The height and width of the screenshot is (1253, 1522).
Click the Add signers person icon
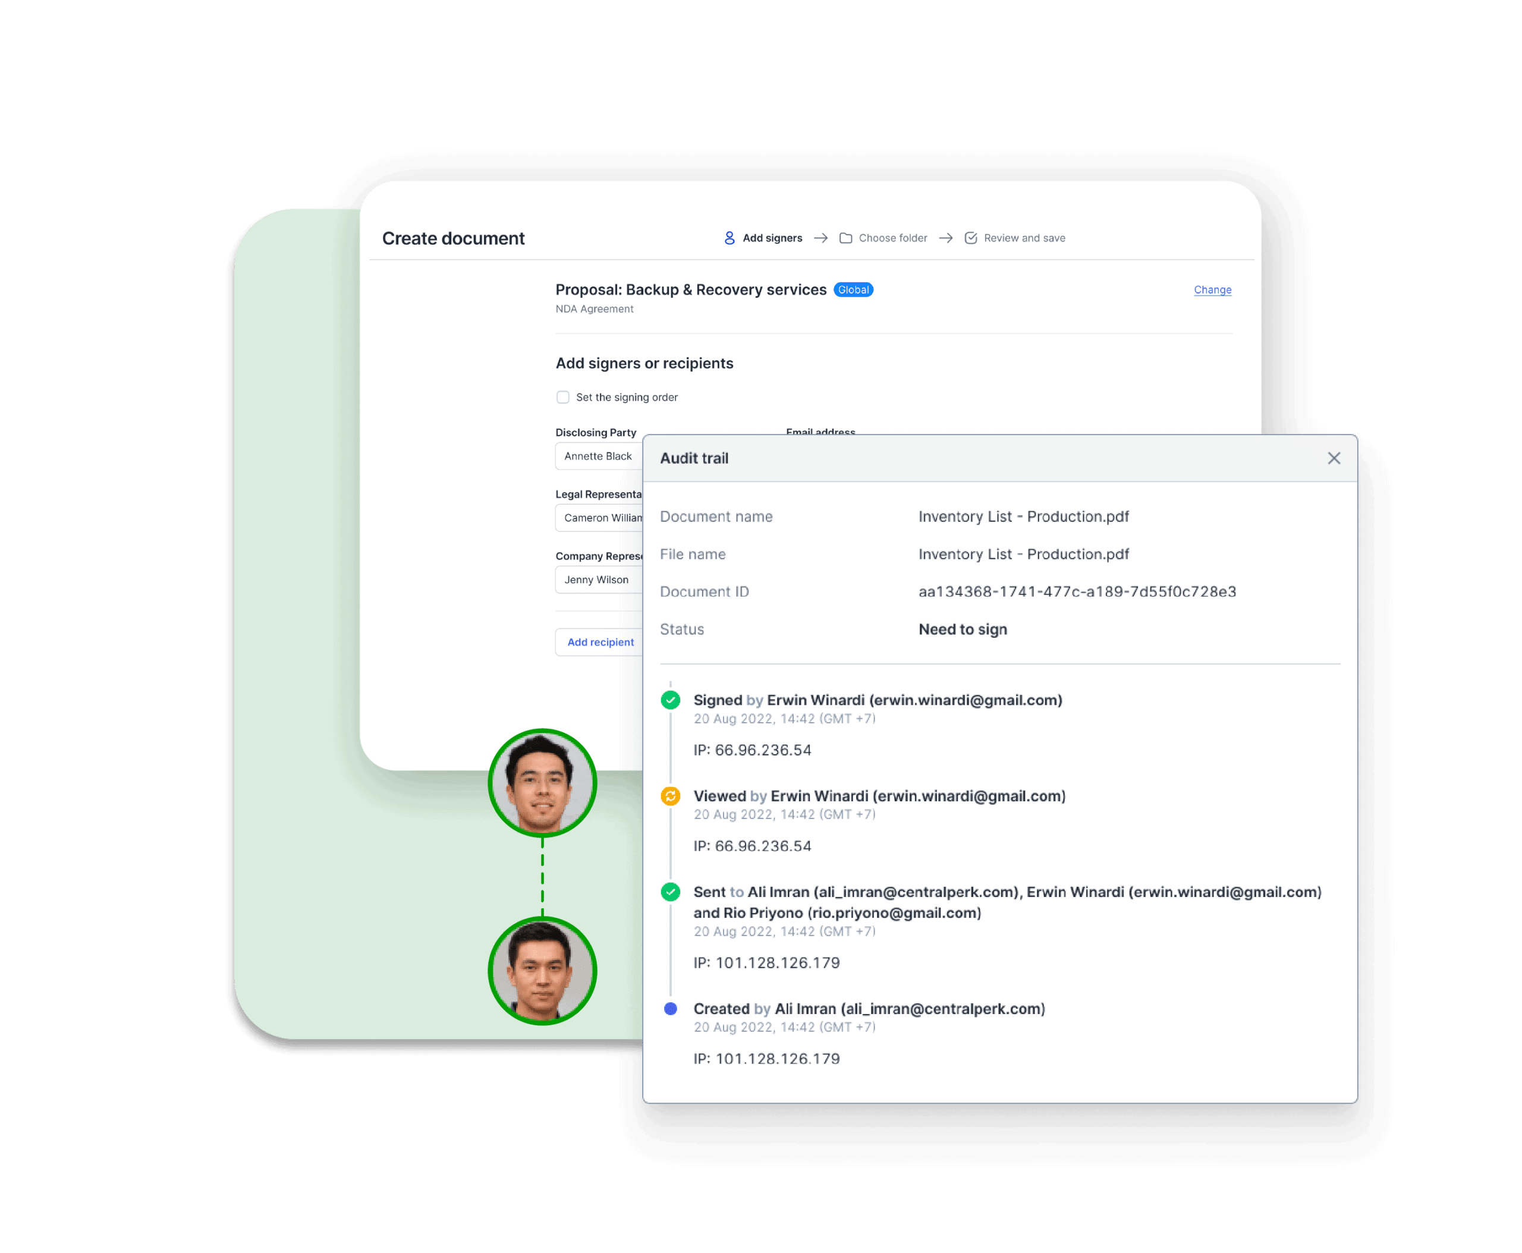[729, 238]
